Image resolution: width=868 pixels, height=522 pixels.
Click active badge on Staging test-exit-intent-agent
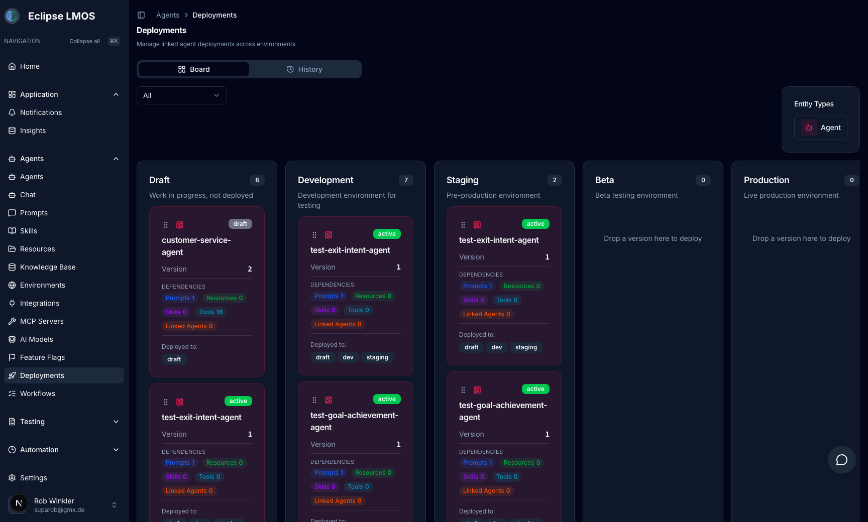(535, 224)
